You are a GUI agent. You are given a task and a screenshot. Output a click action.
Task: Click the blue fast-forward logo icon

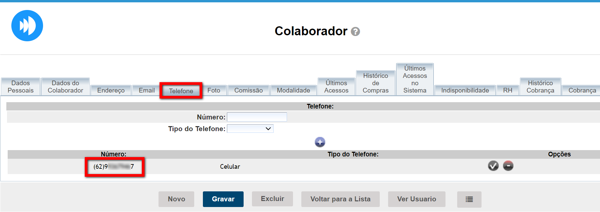27,26
